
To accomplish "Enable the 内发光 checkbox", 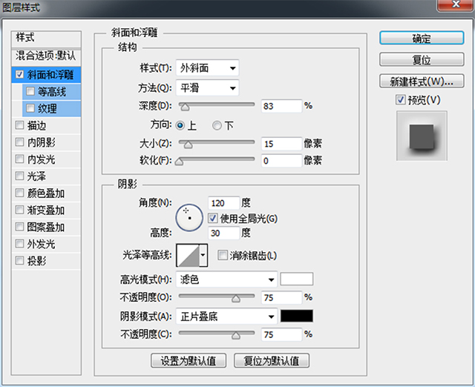I will coord(20,159).
